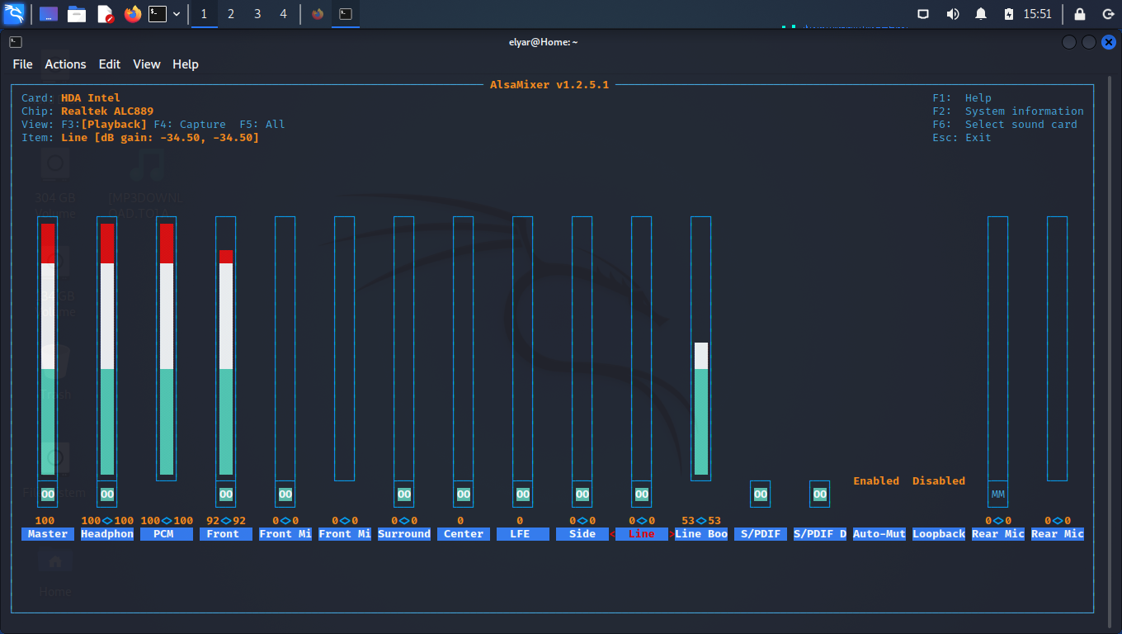Select the Loopback control label

tap(939, 534)
